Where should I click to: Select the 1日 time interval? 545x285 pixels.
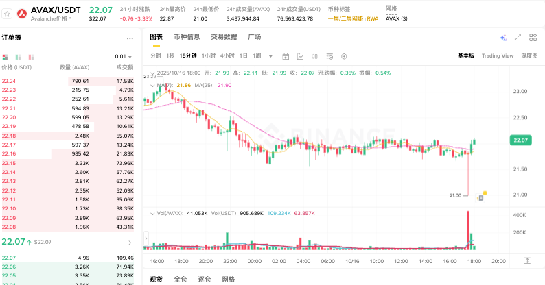pyautogui.click(x=243, y=55)
